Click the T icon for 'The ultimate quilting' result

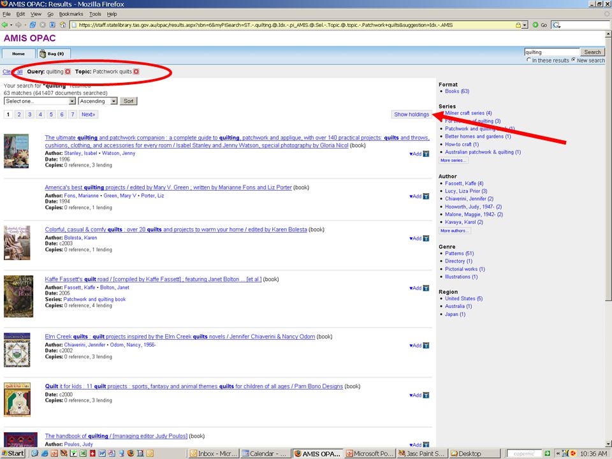coord(426,154)
